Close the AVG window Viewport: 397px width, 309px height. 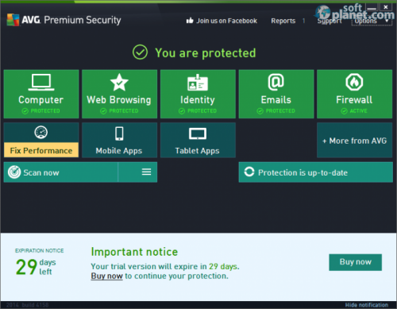pyautogui.click(x=386, y=7)
